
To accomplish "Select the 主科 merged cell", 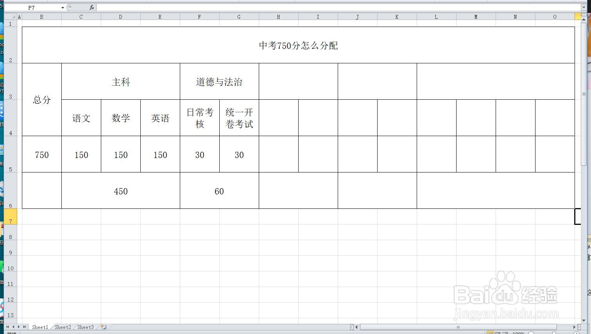I will (x=121, y=81).
